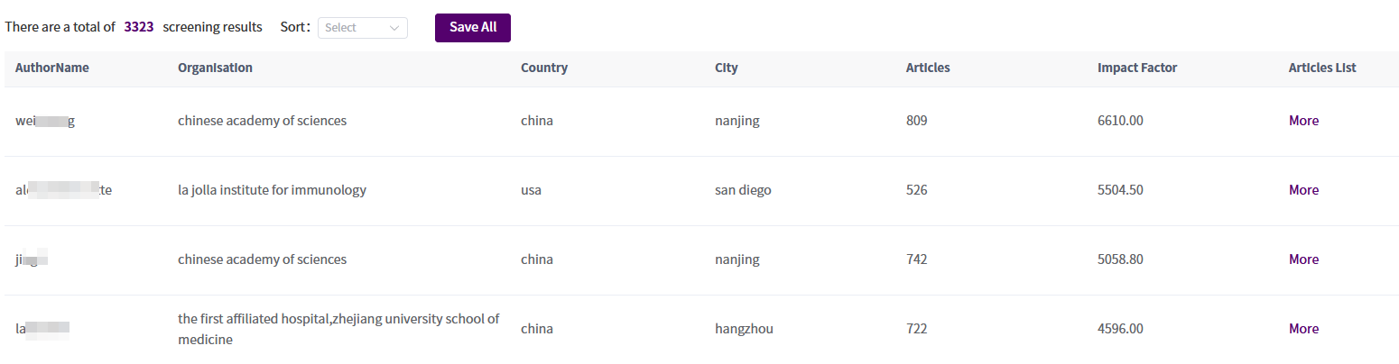Open More for the hangzhou author

[1303, 329]
